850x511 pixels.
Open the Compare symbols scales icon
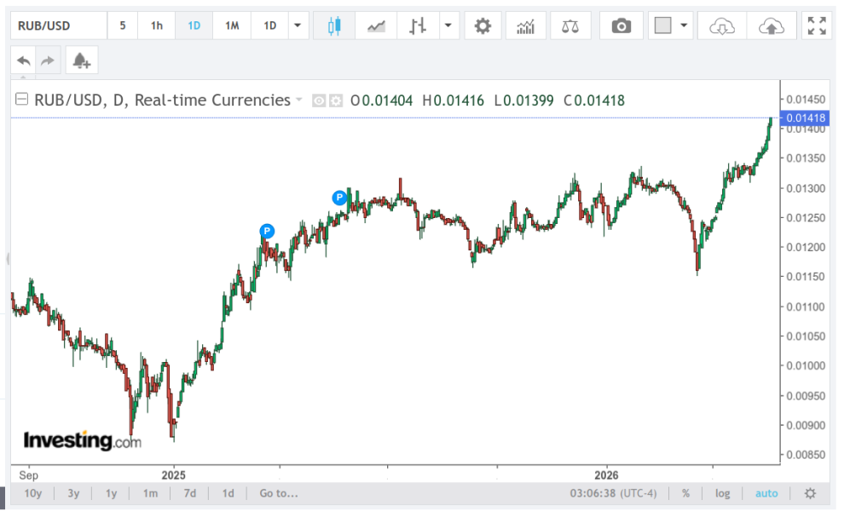point(570,26)
